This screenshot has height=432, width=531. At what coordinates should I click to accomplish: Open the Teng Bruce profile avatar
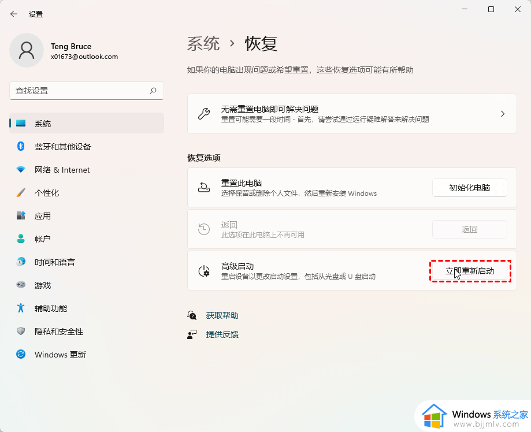(x=27, y=50)
